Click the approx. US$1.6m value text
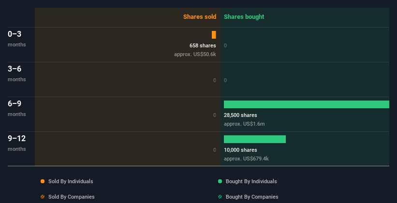Viewport: 397px width, 203px height. coord(244,124)
